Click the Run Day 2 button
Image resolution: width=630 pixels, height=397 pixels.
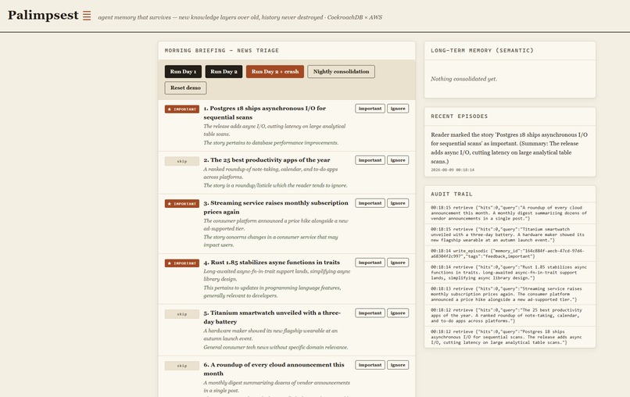click(x=224, y=72)
